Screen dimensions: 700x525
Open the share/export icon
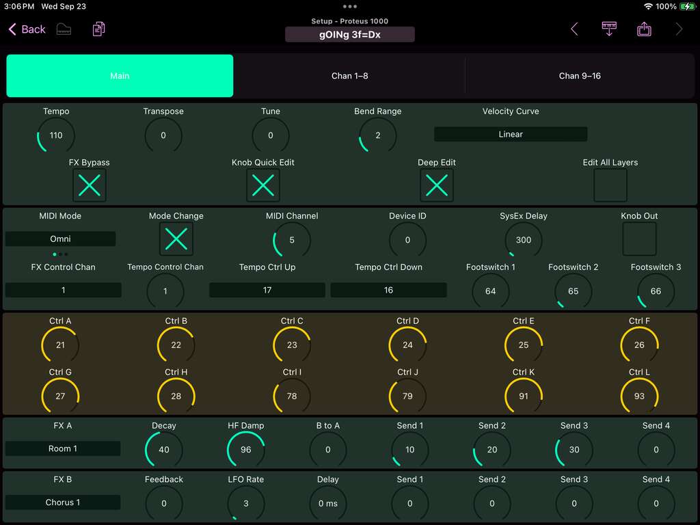[x=644, y=29]
